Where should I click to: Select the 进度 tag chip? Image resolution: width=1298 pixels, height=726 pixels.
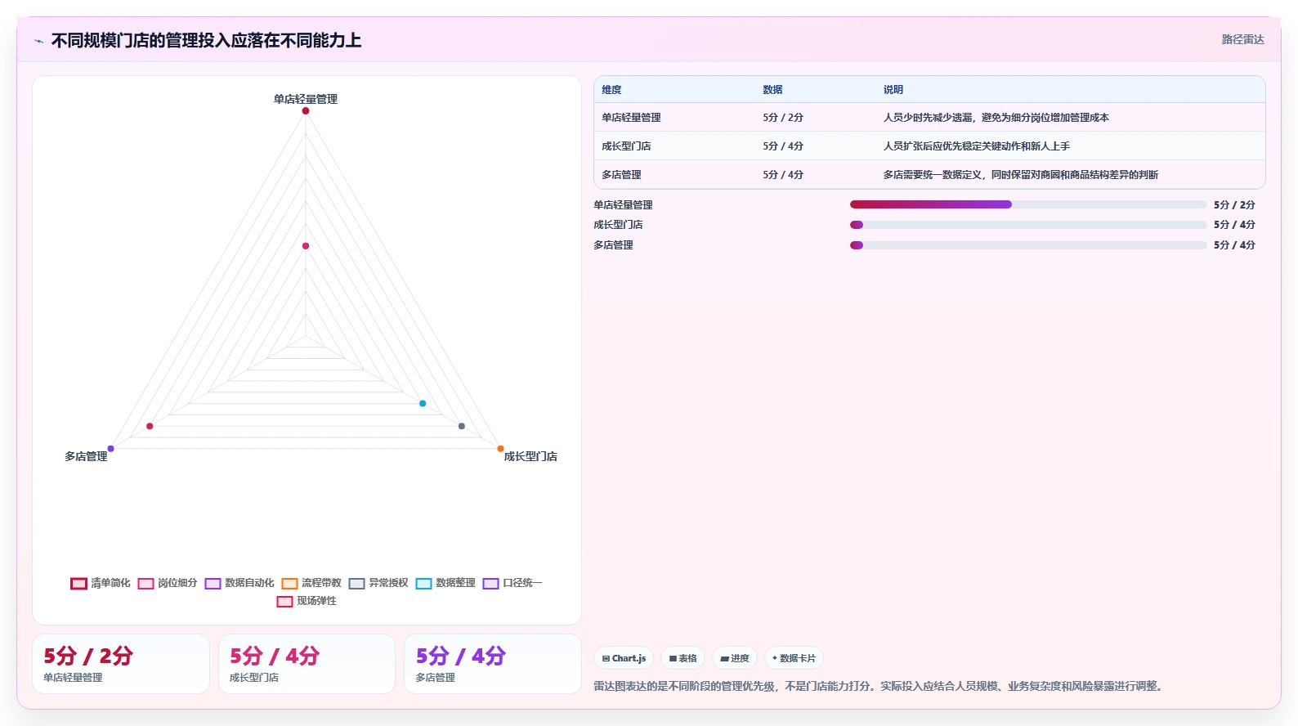[734, 658]
